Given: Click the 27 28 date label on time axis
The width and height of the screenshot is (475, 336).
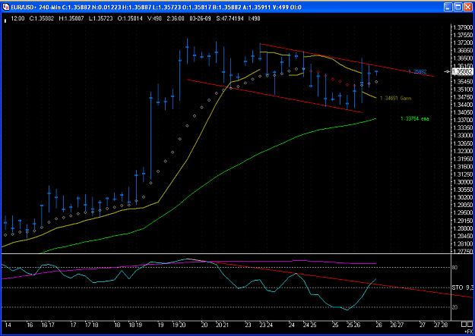Looking at the screenshot, I should coord(441,325).
